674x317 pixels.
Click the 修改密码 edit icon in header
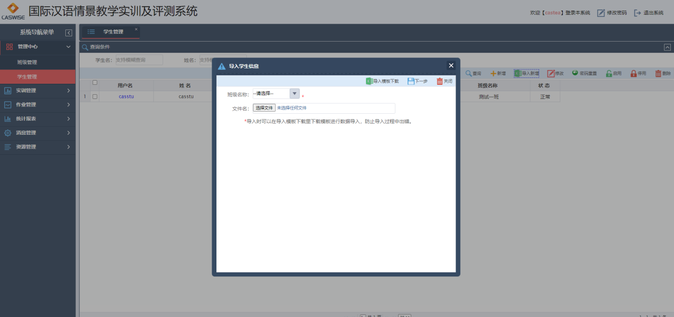601,13
